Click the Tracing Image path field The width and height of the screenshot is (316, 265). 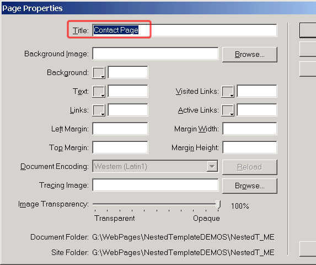(x=156, y=185)
